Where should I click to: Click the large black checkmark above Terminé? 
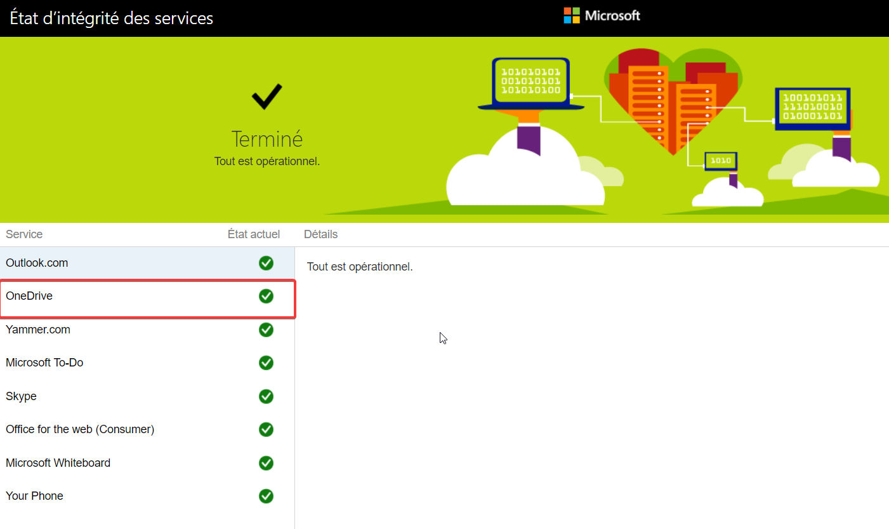coord(267,97)
